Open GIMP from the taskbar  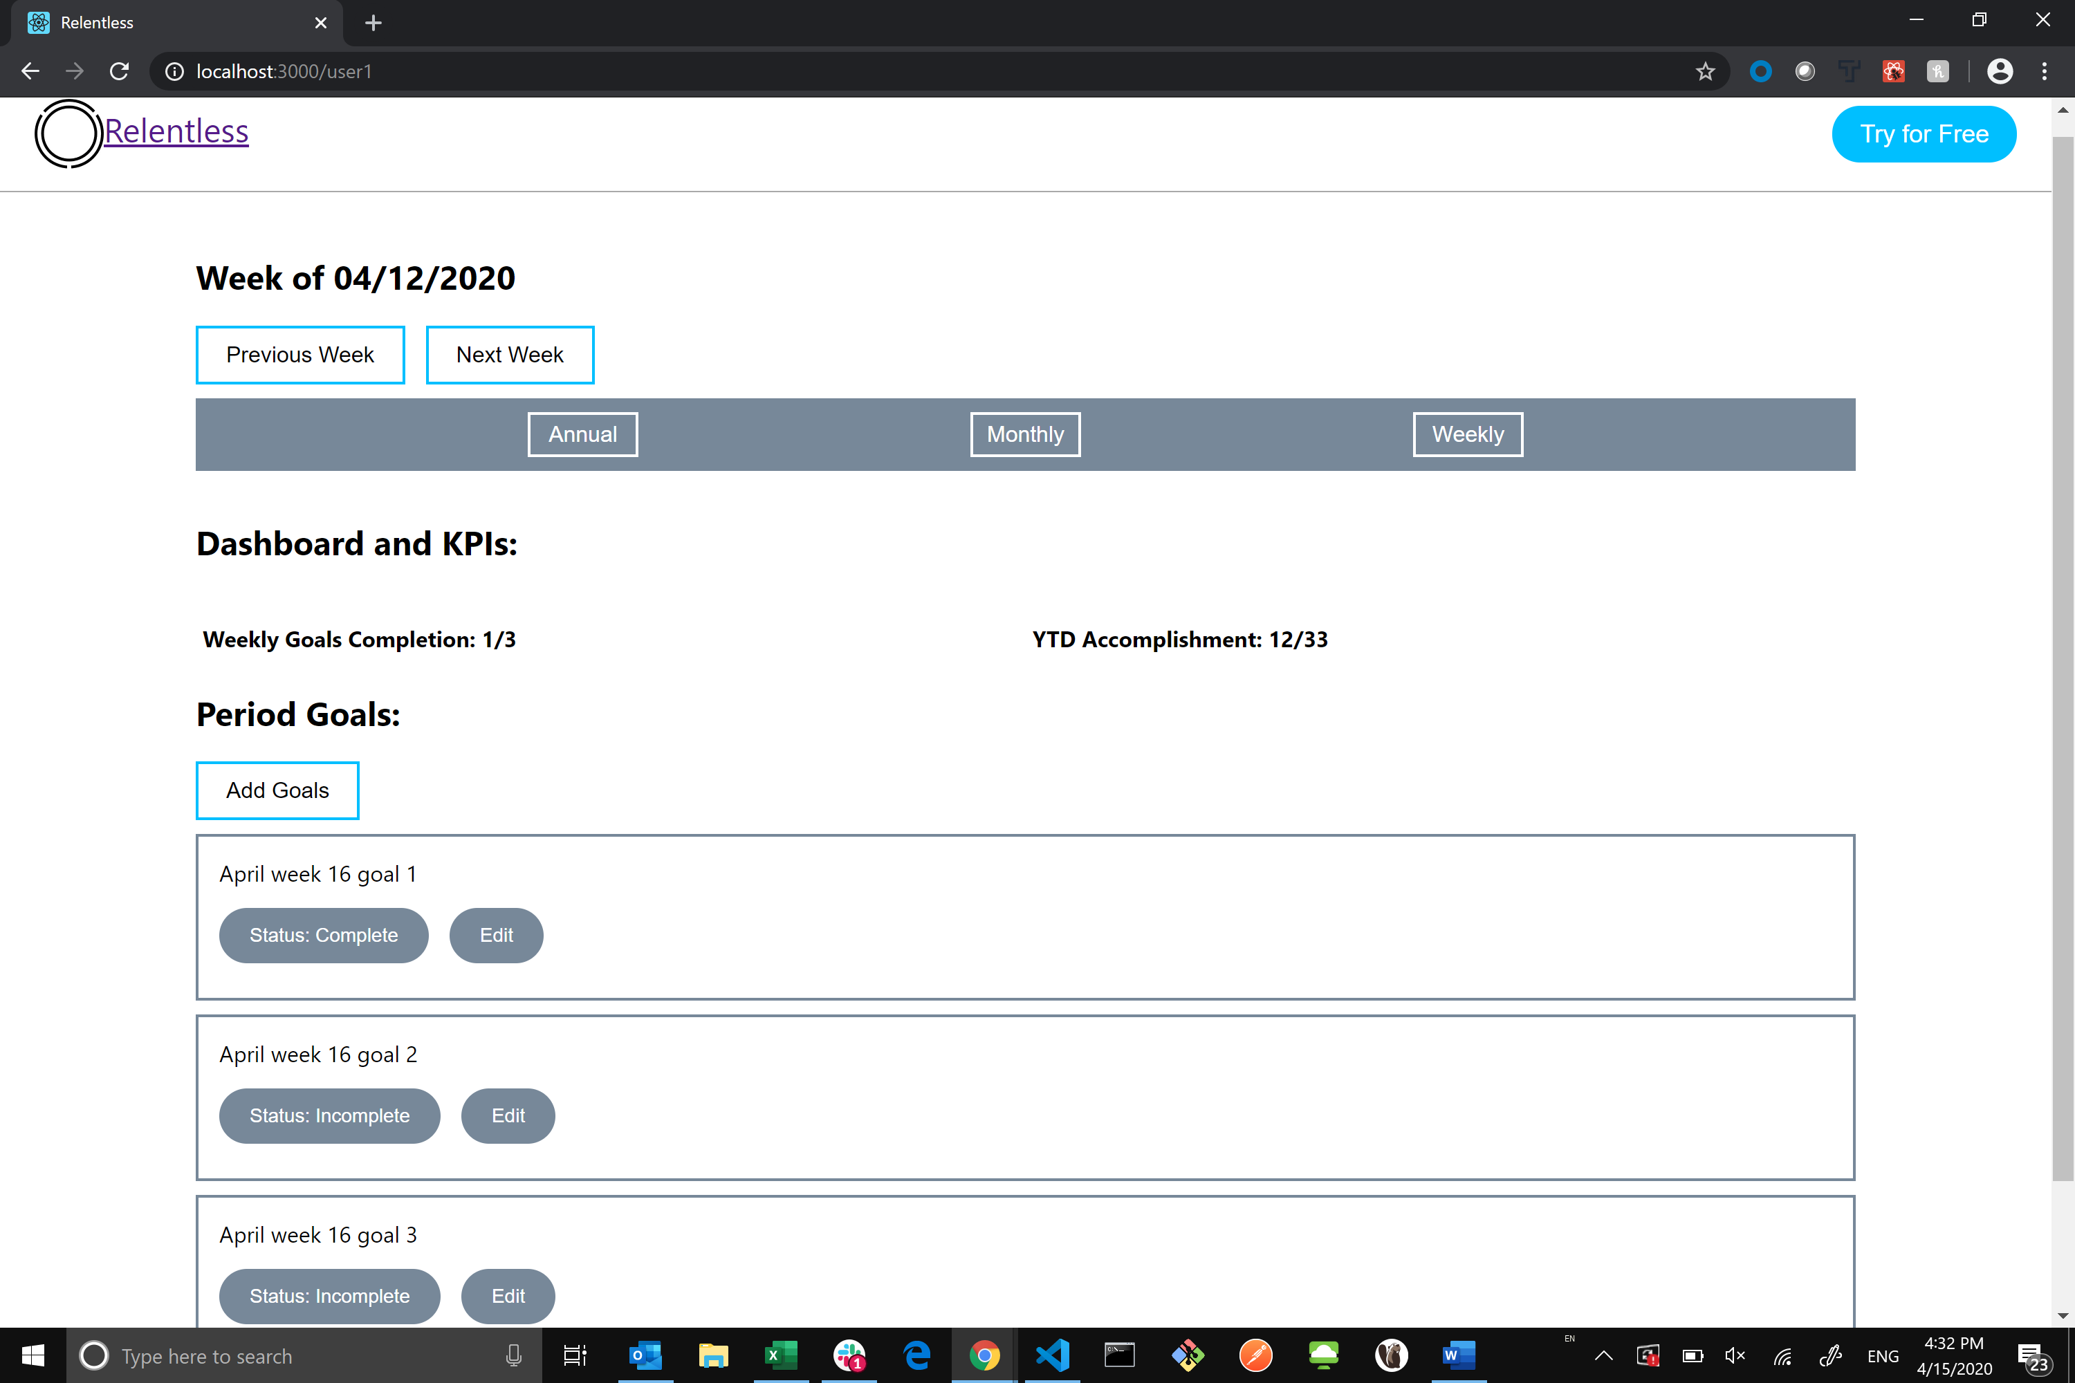click(x=1391, y=1355)
